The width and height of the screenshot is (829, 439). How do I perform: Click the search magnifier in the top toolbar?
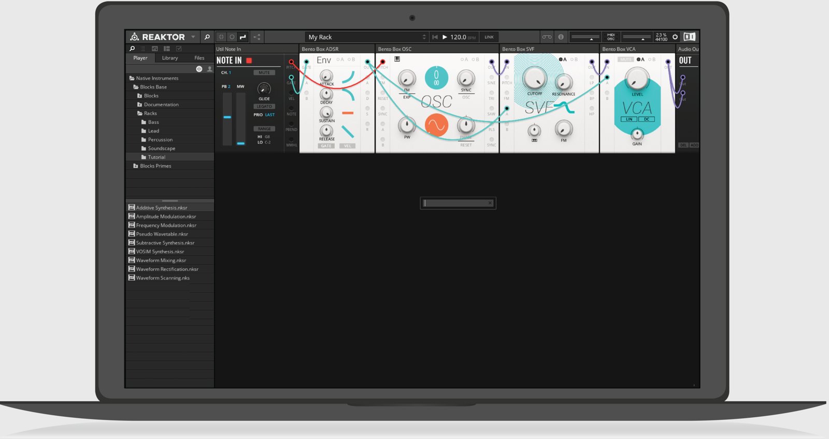click(207, 37)
